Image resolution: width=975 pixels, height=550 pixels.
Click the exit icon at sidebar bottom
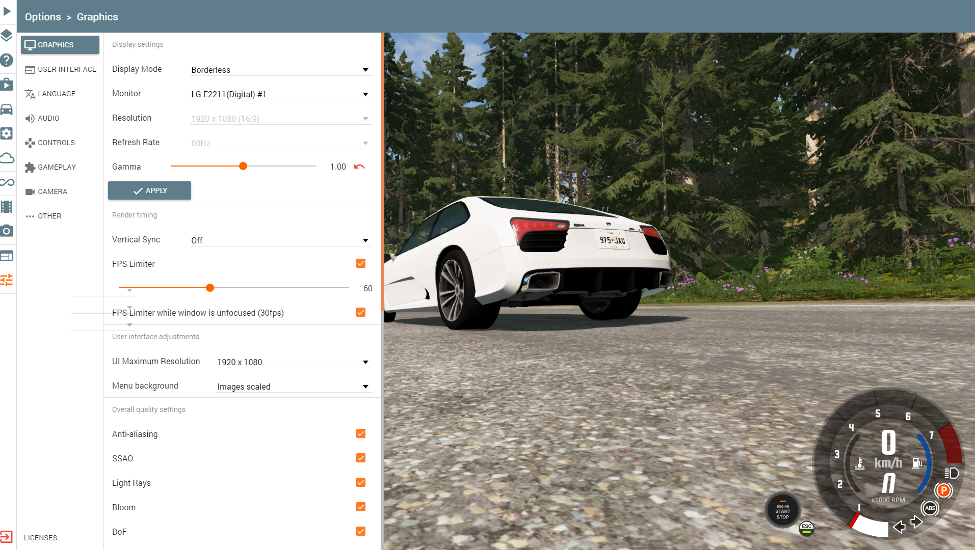point(6,537)
